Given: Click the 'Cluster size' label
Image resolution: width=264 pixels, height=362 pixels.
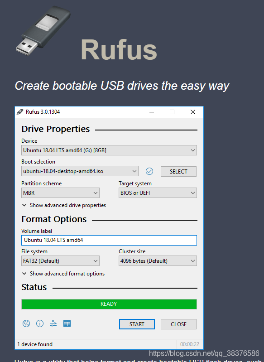Looking at the screenshot, I should (x=132, y=251).
